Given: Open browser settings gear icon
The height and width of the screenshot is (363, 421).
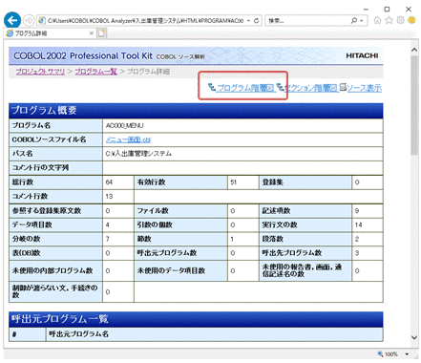Looking at the screenshot, I should [400, 20].
